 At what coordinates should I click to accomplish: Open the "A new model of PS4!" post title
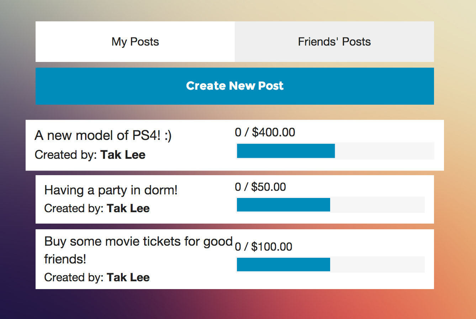103,136
